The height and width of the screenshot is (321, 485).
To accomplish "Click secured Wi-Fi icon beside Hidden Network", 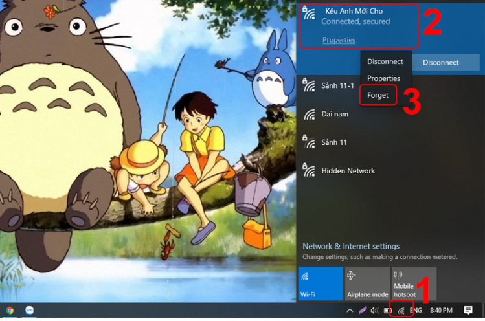I will point(309,170).
